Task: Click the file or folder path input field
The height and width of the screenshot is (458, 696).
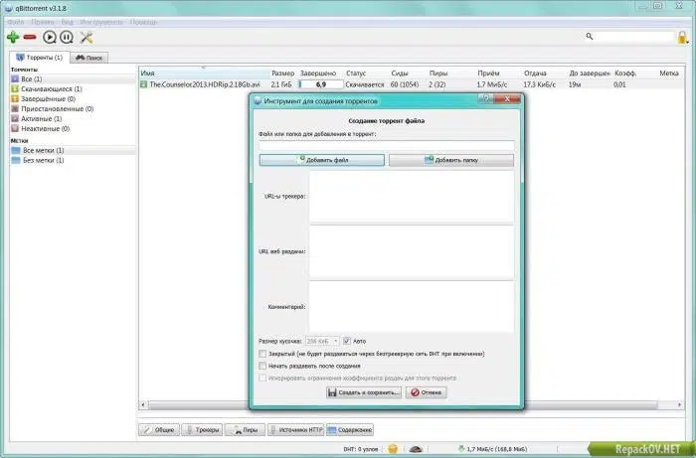Action: point(387,145)
